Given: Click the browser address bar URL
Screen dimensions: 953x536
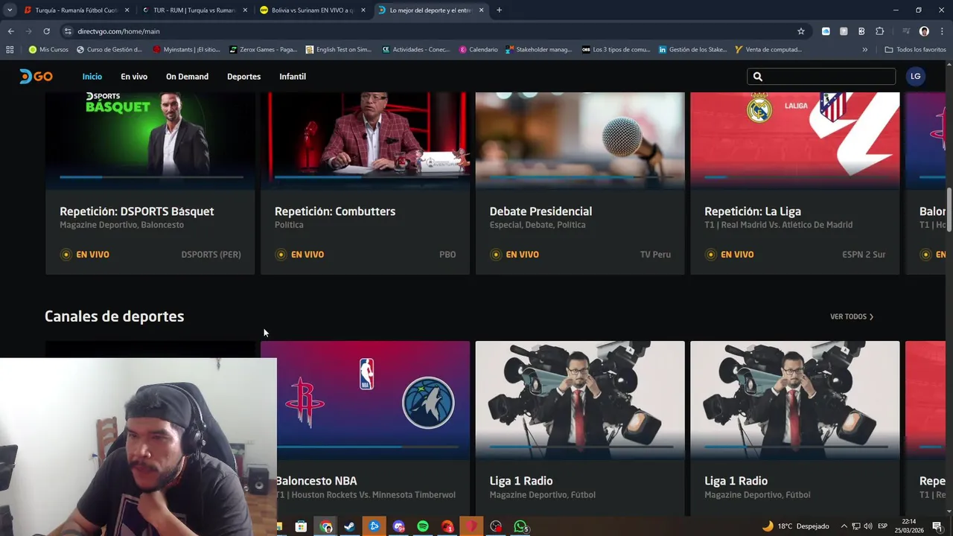Looking at the screenshot, I should [x=119, y=31].
